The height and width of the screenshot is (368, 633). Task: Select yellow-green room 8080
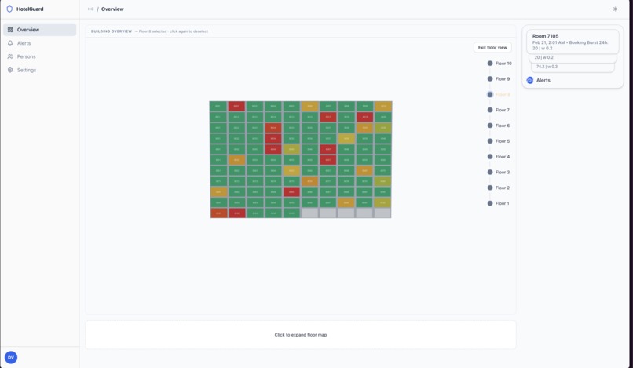coord(383,181)
